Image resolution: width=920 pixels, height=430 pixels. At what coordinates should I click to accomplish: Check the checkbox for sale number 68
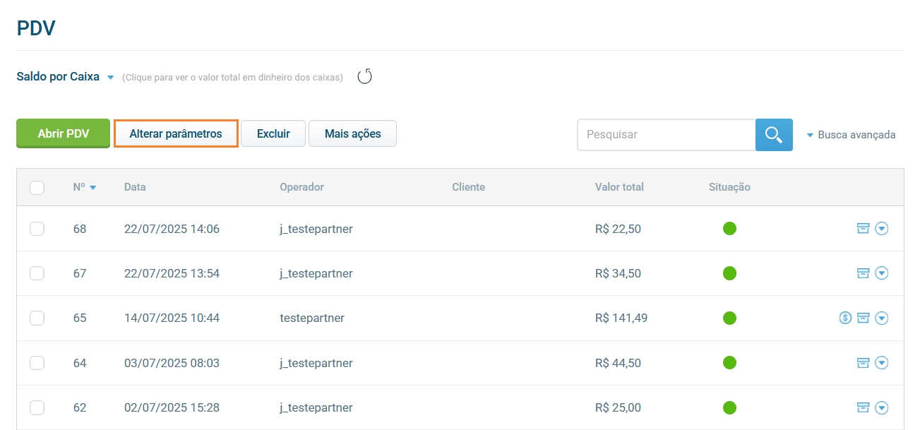(37, 229)
